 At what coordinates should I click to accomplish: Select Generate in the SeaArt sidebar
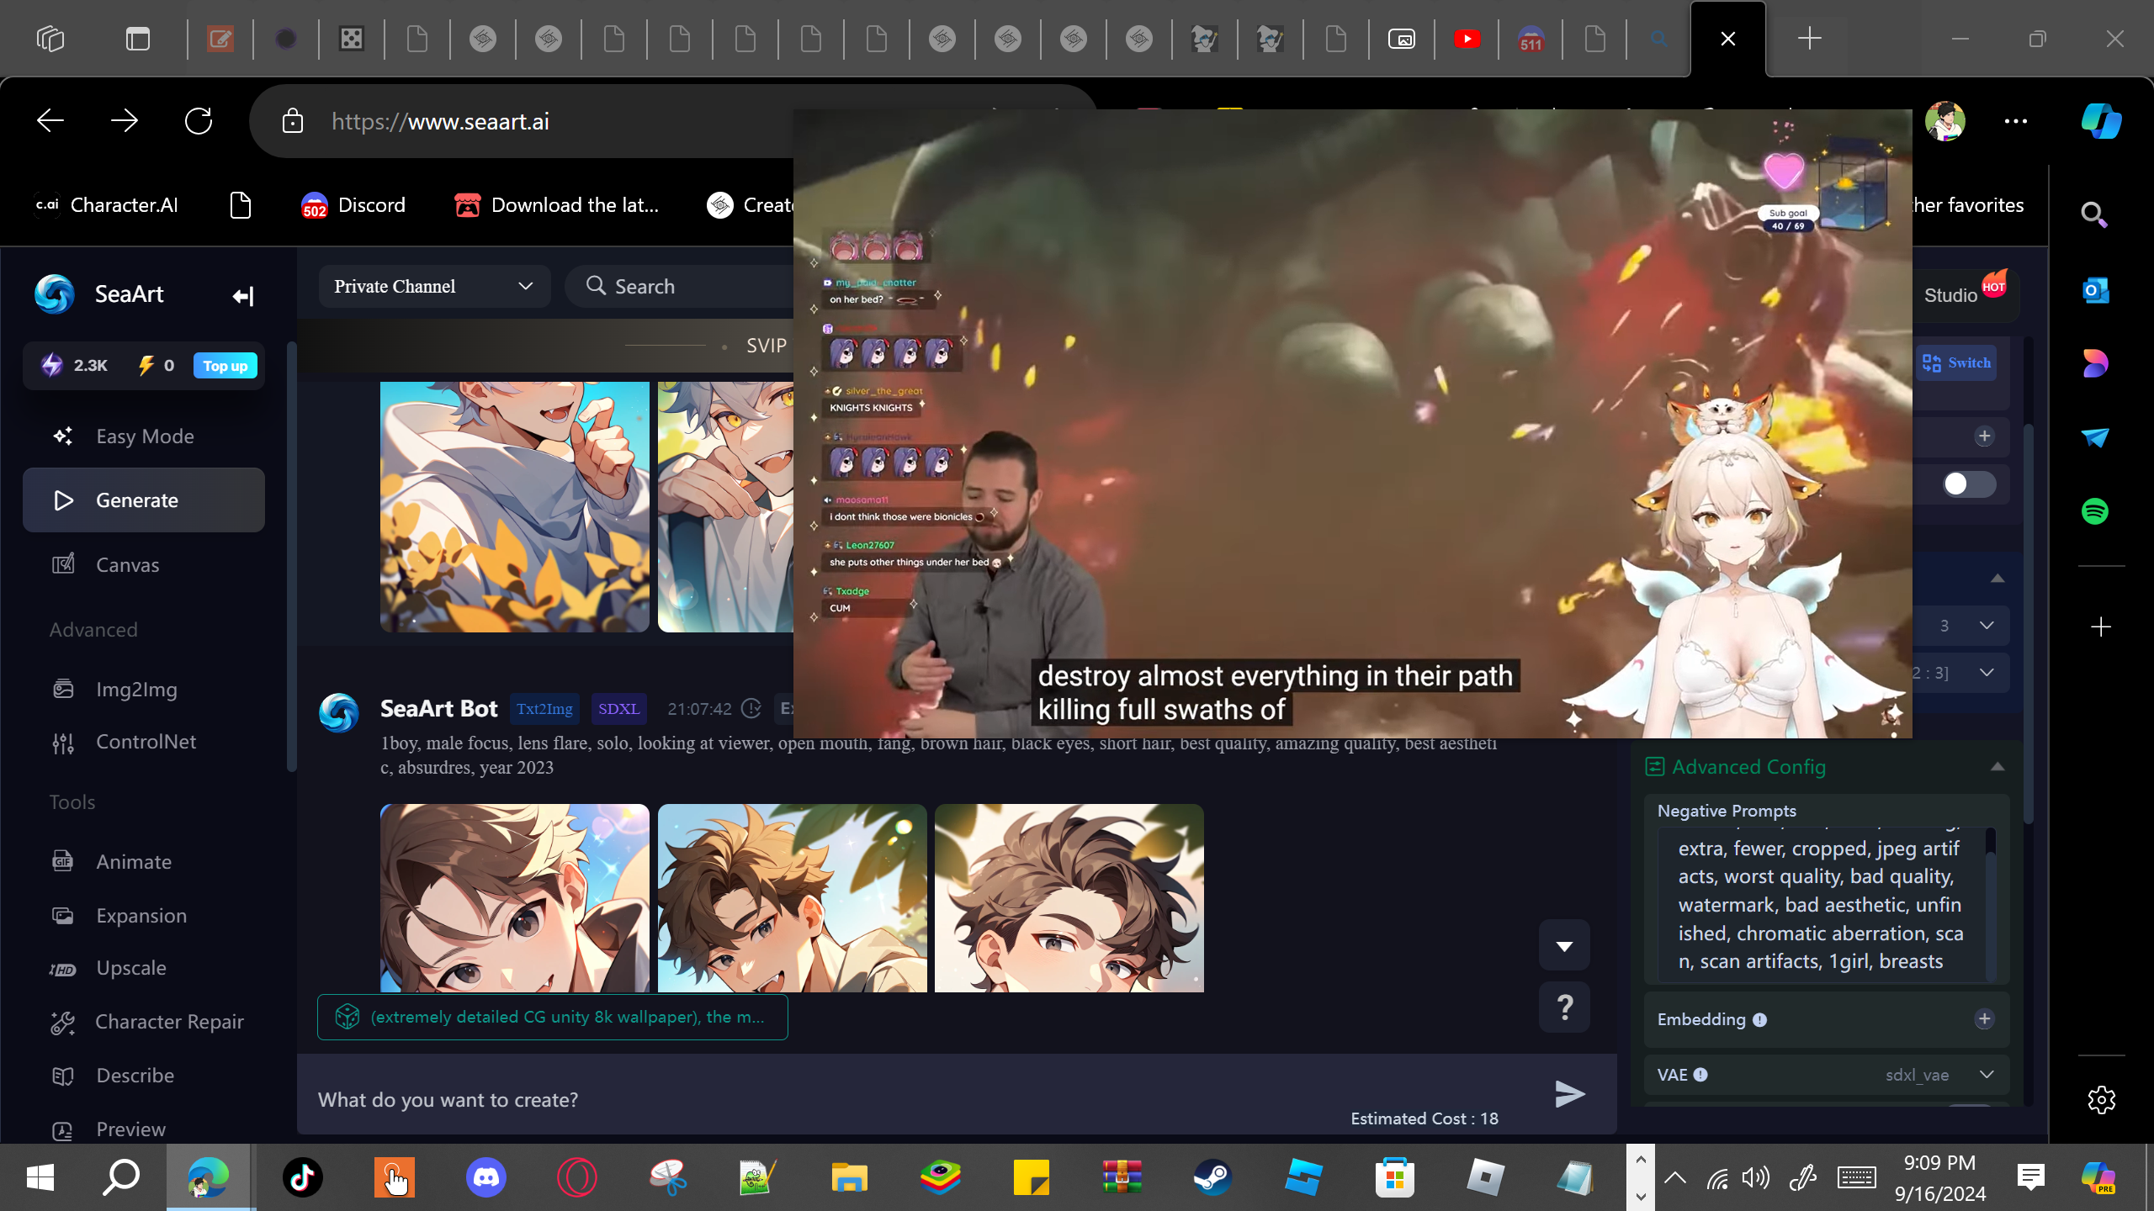tap(144, 500)
